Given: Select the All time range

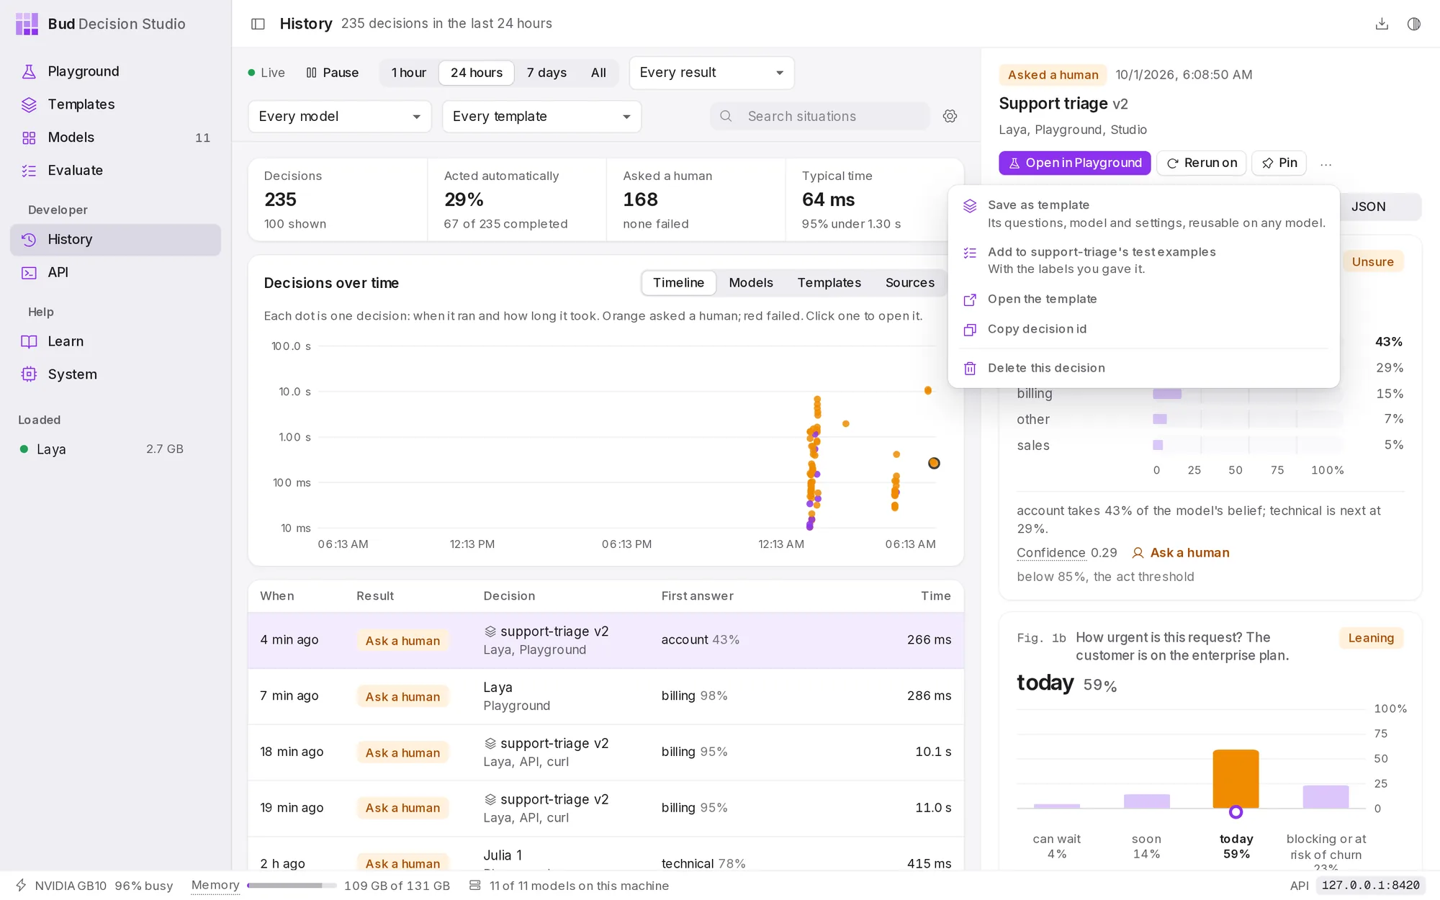Looking at the screenshot, I should (598, 73).
